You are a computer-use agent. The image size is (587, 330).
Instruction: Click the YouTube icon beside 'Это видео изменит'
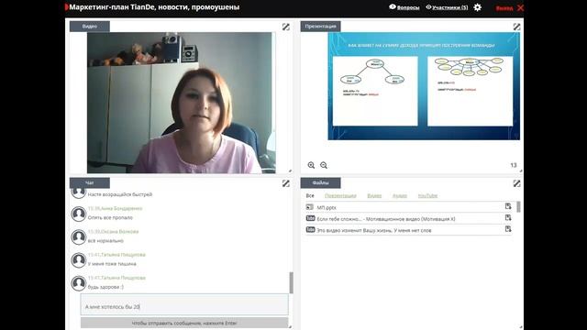310,230
